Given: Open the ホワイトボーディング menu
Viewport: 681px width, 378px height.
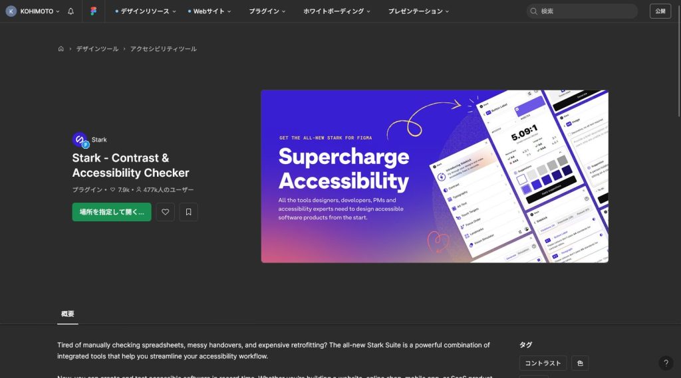Looking at the screenshot, I should [x=337, y=11].
